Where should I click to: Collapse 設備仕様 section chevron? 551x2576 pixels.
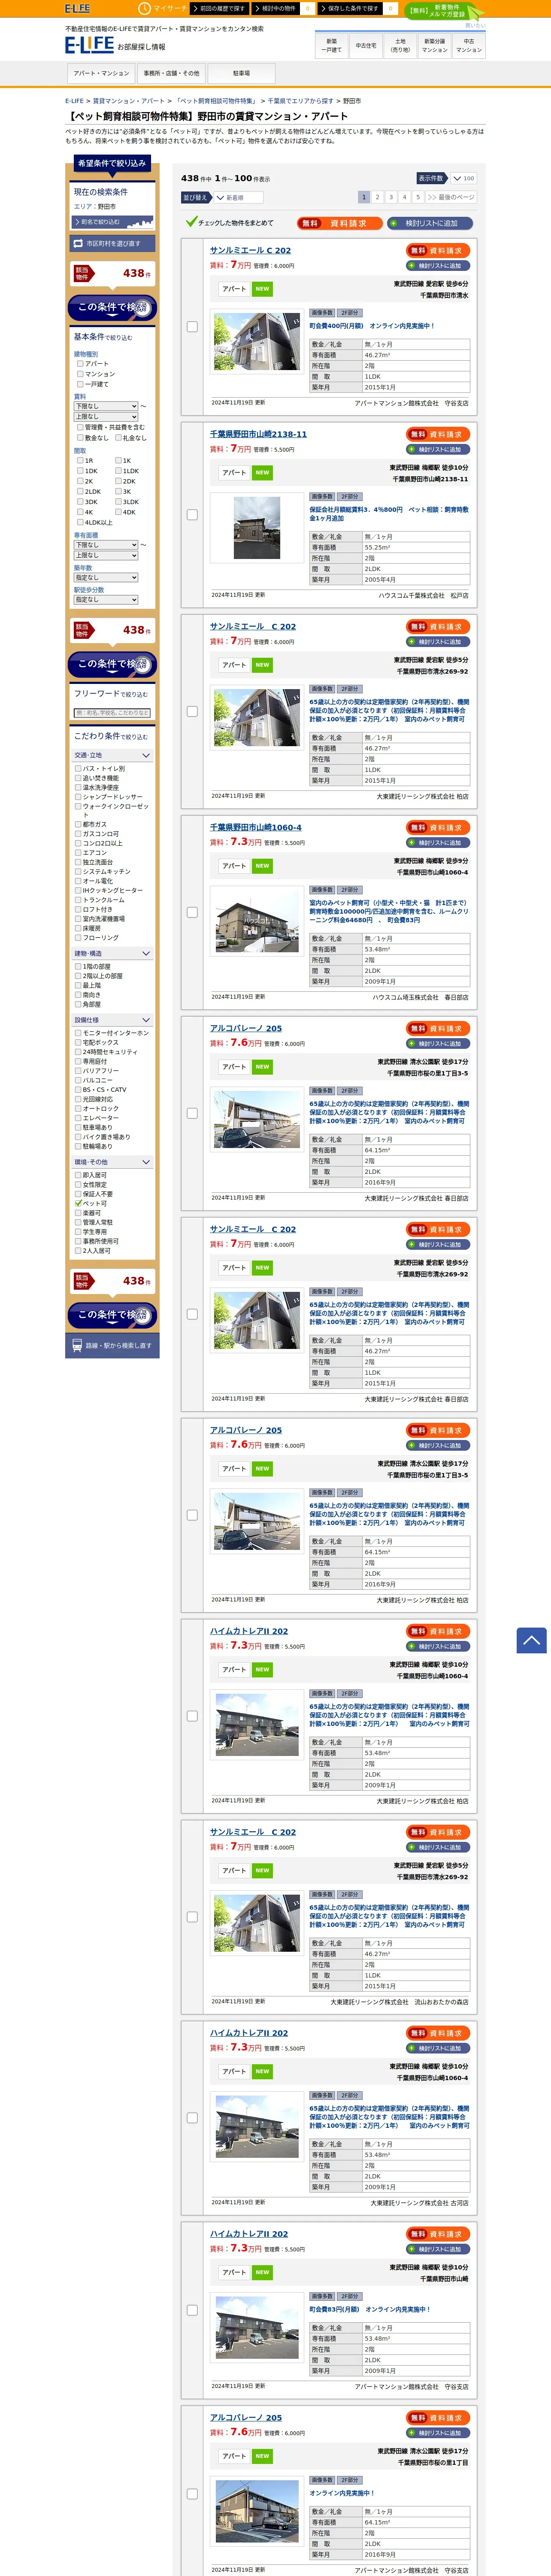click(x=146, y=1020)
